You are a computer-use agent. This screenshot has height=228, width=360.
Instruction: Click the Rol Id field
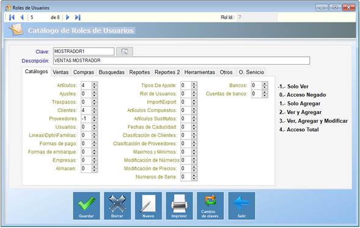click(257, 17)
